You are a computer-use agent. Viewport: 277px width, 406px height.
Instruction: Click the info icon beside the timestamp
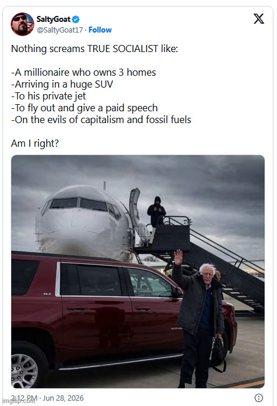(259, 398)
